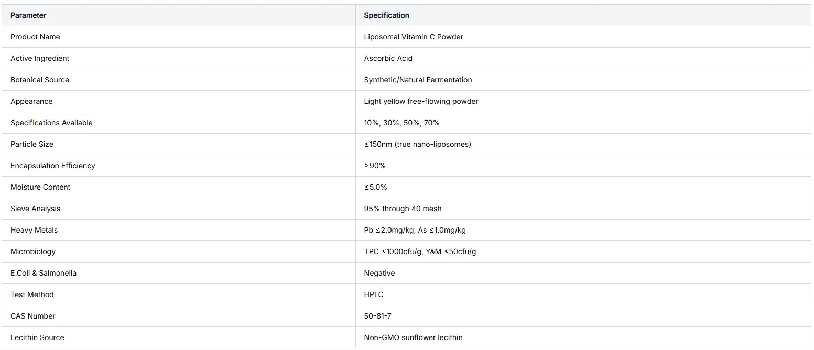This screenshot has width=814, height=350.
Task: Select the Liposomal Vitamin C Powder cell
Action: coord(583,37)
